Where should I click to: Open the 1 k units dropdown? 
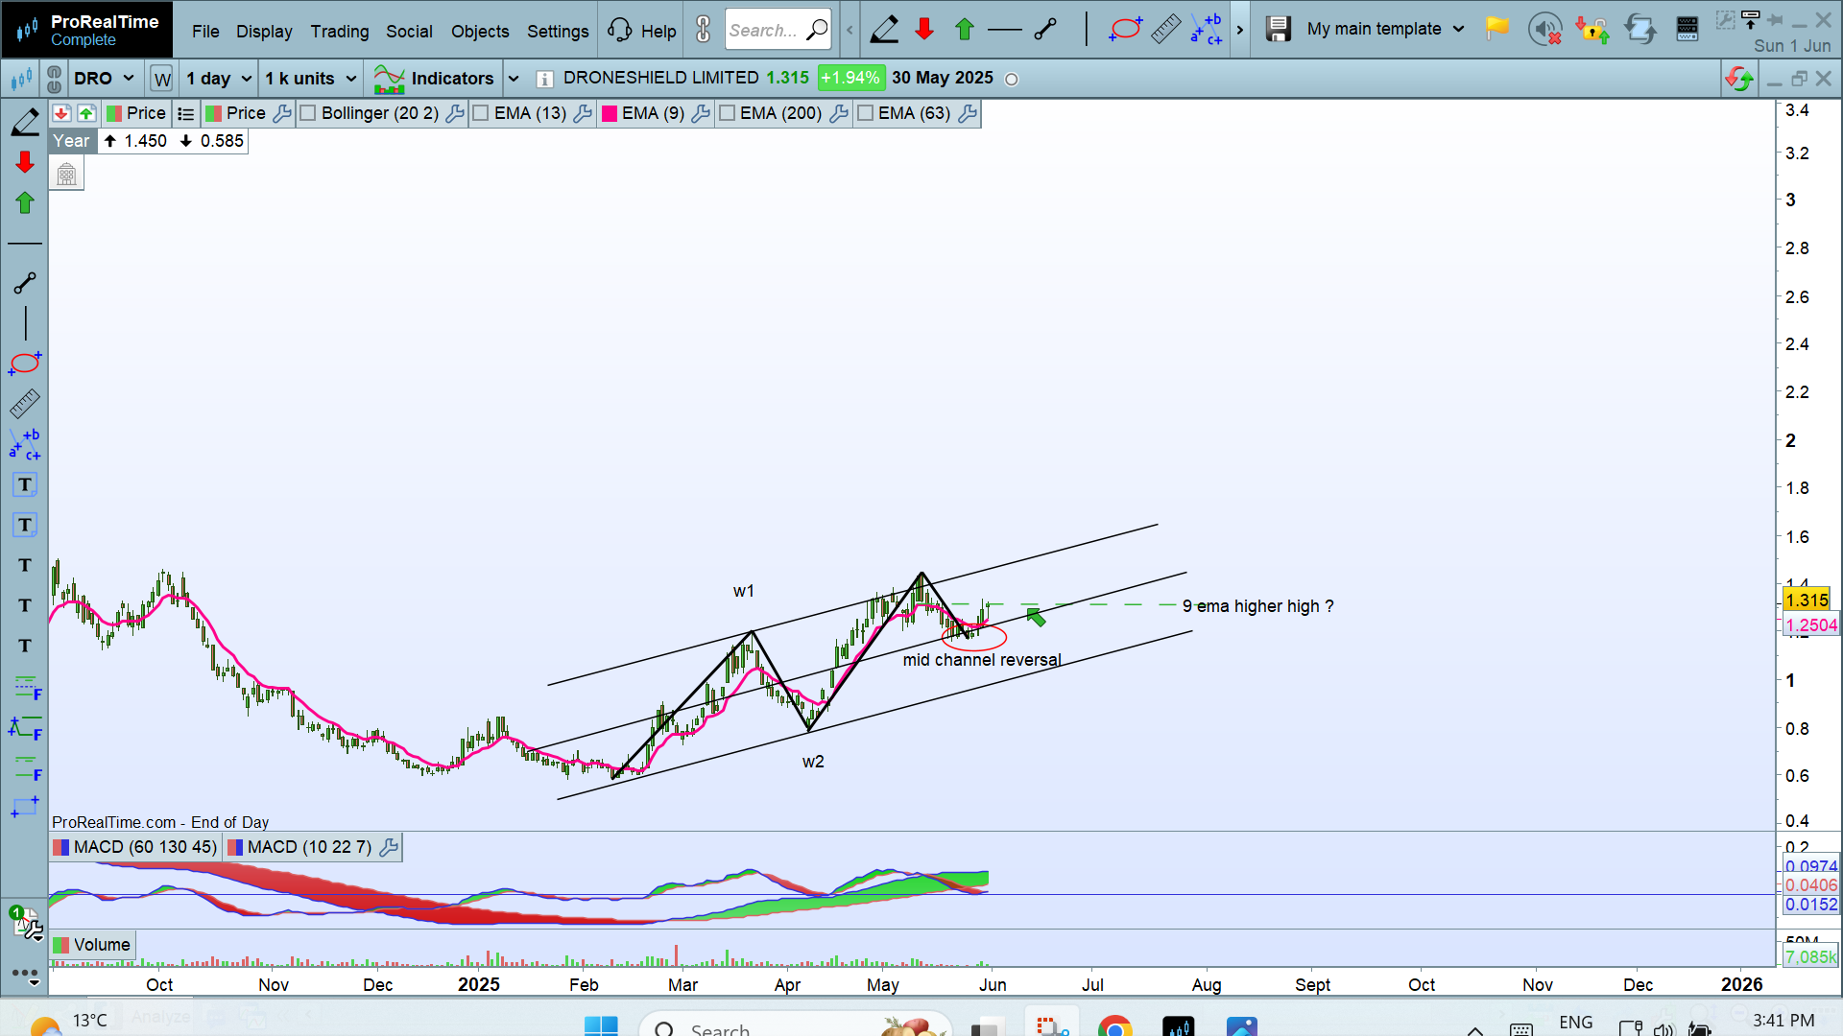tap(310, 79)
